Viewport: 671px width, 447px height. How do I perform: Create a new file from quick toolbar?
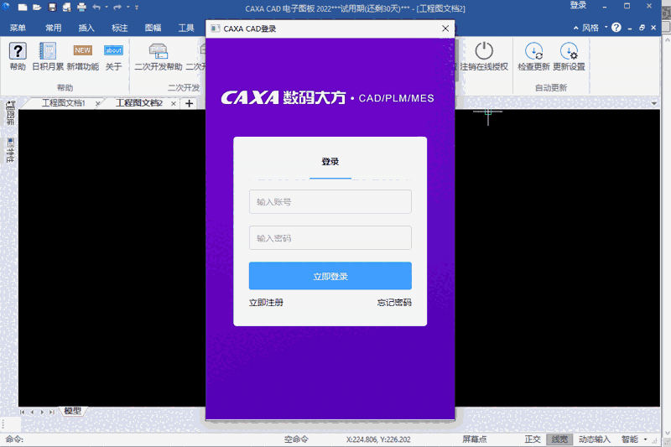(23, 8)
